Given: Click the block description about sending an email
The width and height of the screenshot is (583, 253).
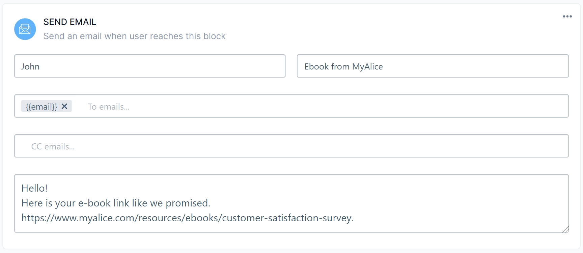Looking at the screenshot, I should tap(134, 36).
